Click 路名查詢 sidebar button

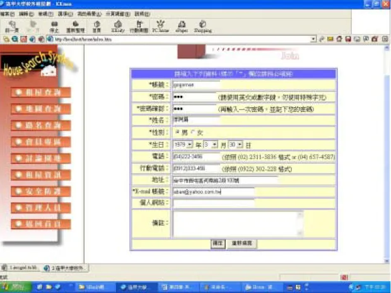tap(40, 125)
